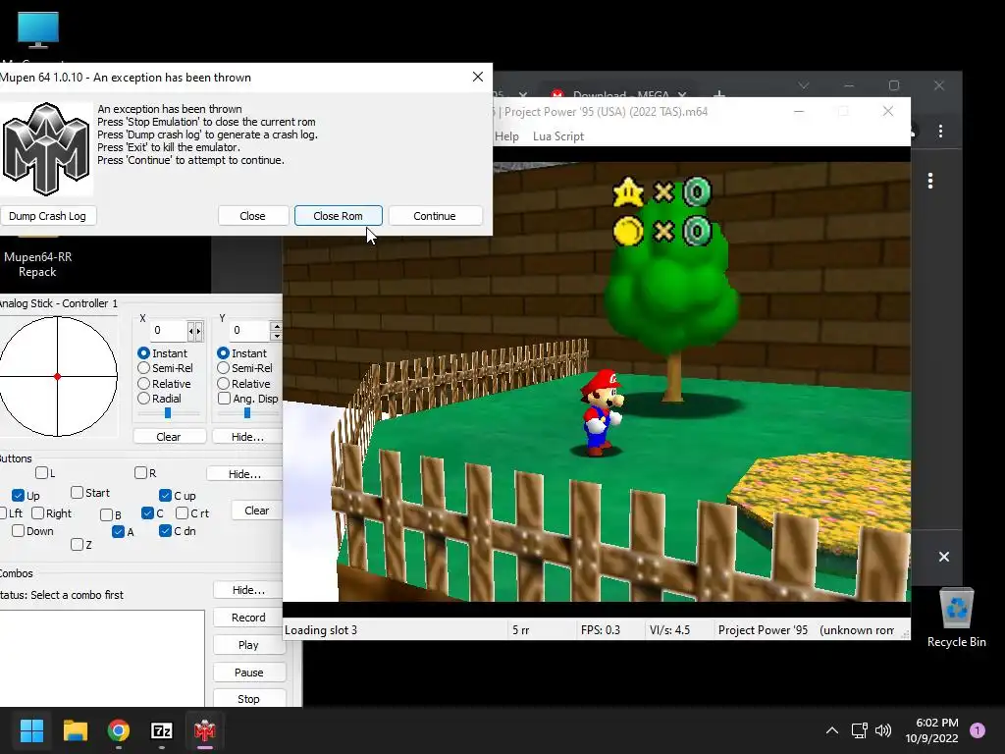The image size is (1005, 754).
Task: Click the Y value stepper arrows
Action: click(x=276, y=330)
